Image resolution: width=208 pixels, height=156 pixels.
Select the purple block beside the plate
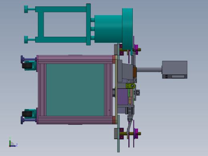coord(122,97)
